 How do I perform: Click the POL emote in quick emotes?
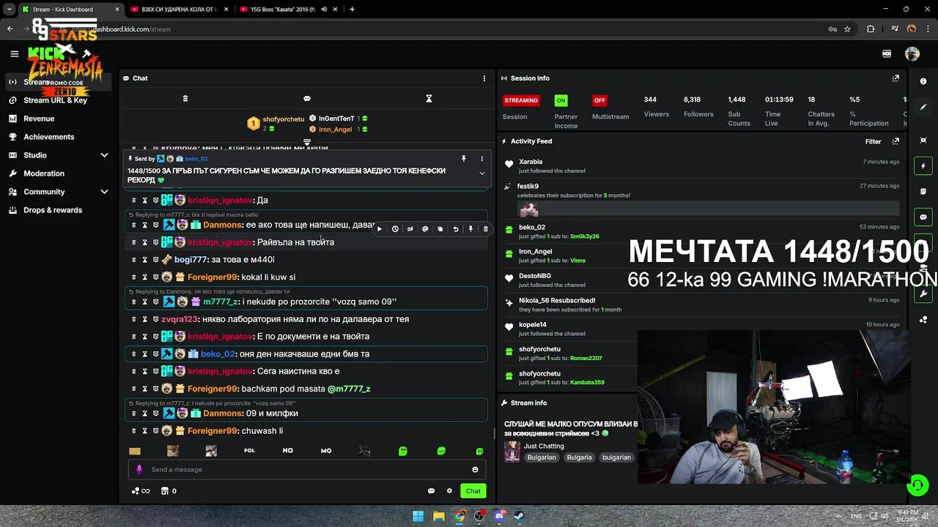249,451
